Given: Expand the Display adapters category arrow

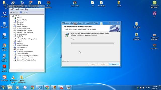Looking at the screenshot, I should coord(13,26).
